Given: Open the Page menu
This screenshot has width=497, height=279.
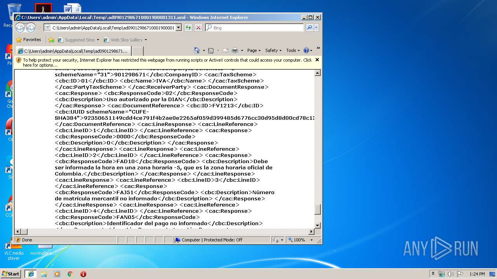Looking at the screenshot, I should [254, 50].
